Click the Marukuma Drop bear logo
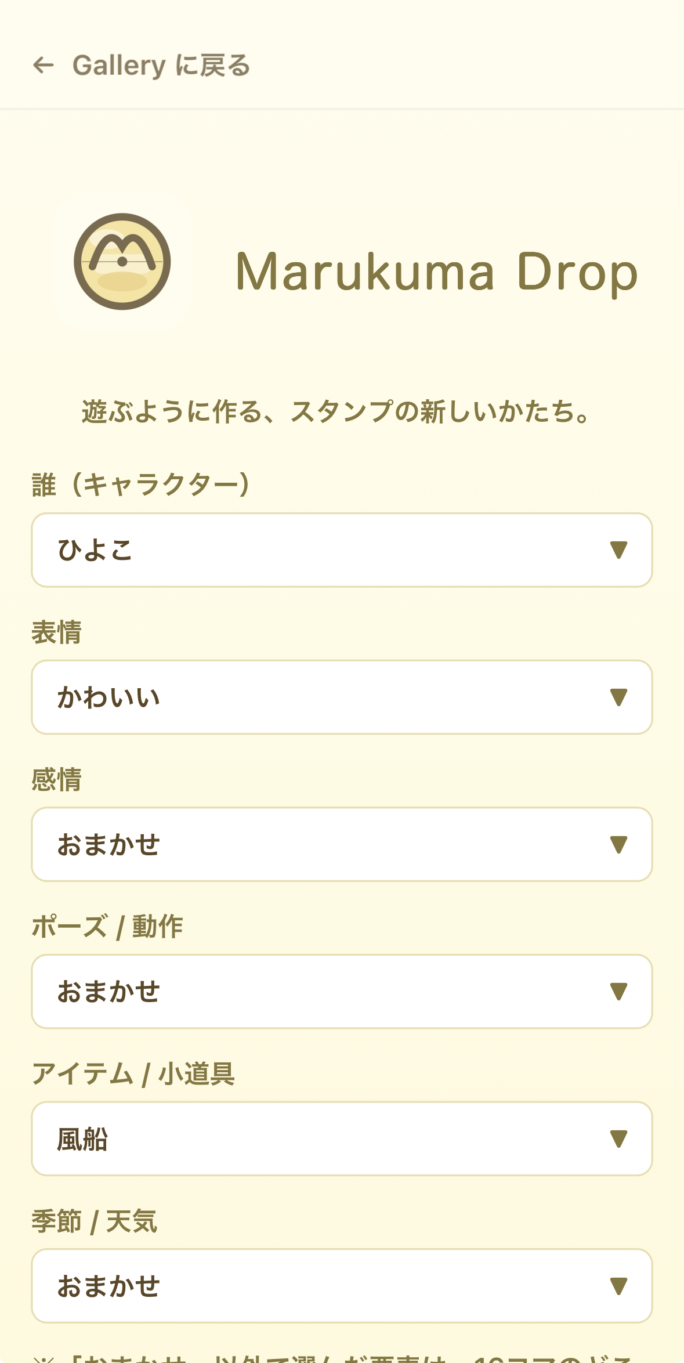The width and height of the screenshot is (684, 1363). (122, 262)
